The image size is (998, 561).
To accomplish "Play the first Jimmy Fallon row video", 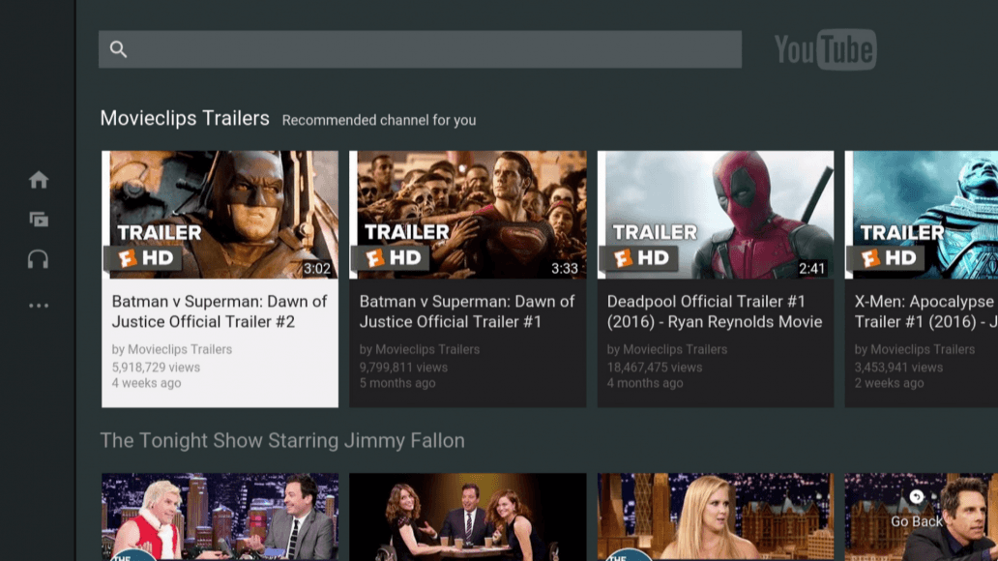I will click(x=220, y=517).
